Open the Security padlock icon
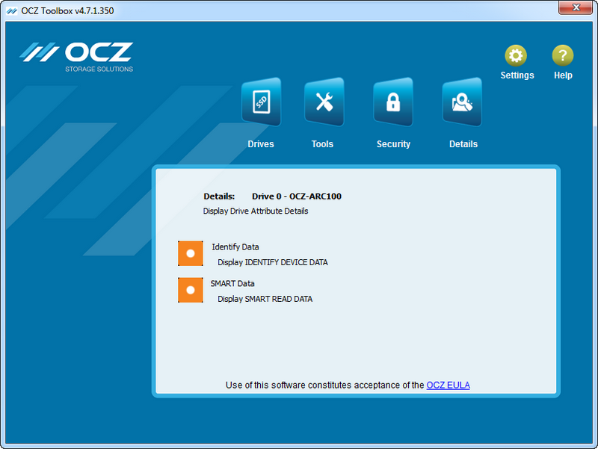 (393, 102)
